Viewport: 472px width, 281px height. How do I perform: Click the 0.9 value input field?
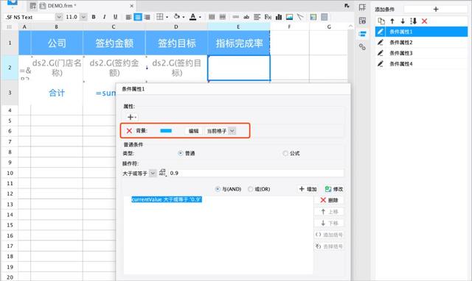coord(256,173)
